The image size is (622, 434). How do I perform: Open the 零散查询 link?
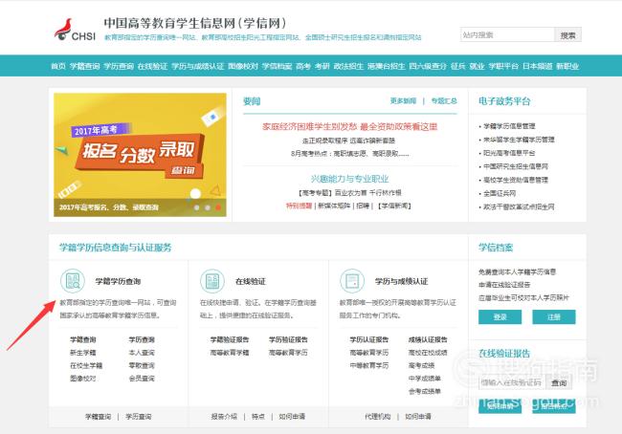coord(142,365)
